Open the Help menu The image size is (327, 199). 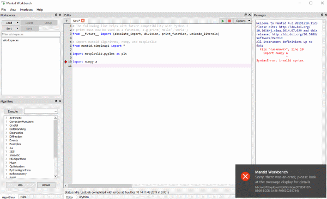(x=40, y=10)
